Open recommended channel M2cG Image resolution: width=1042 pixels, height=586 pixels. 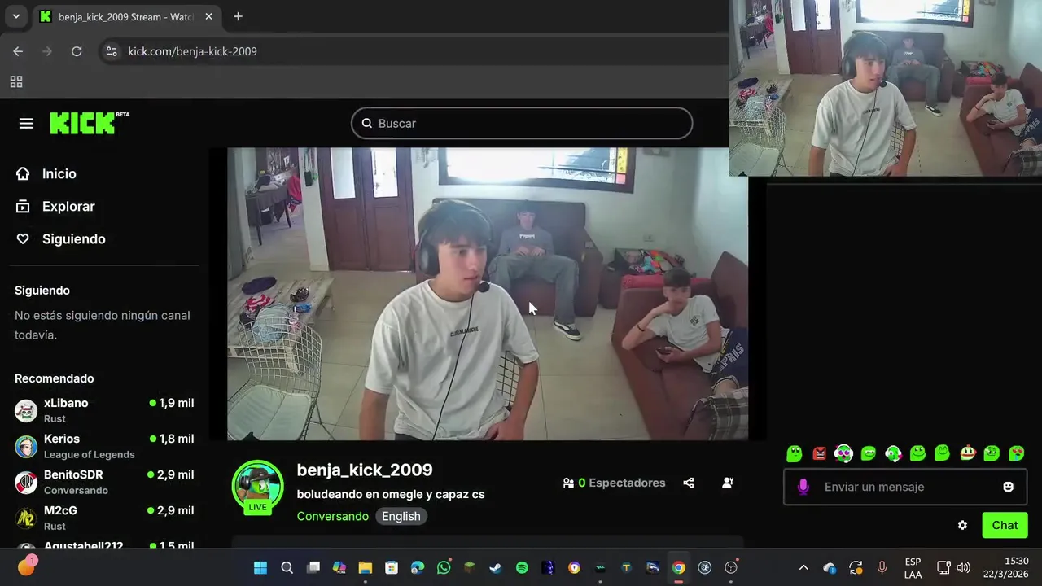pos(104,518)
